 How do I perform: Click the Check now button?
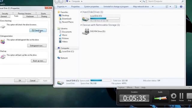point(38,30)
